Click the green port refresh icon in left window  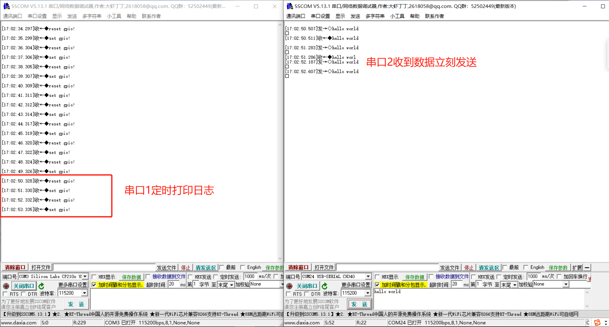tap(41, 286)
